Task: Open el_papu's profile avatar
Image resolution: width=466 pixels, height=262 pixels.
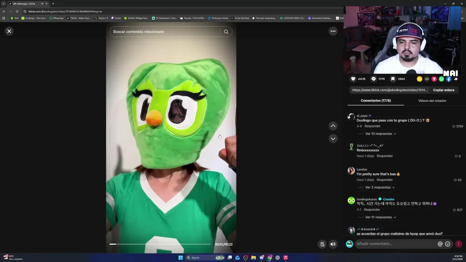Action: [x=351, y=117]
